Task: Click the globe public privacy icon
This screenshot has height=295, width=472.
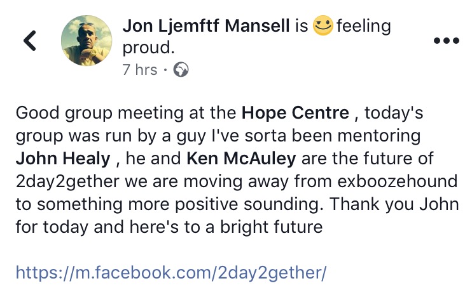Action: [x=181, y=70]
